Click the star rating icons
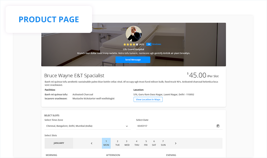This screenshot has width=267, height=158. point(131,44)
